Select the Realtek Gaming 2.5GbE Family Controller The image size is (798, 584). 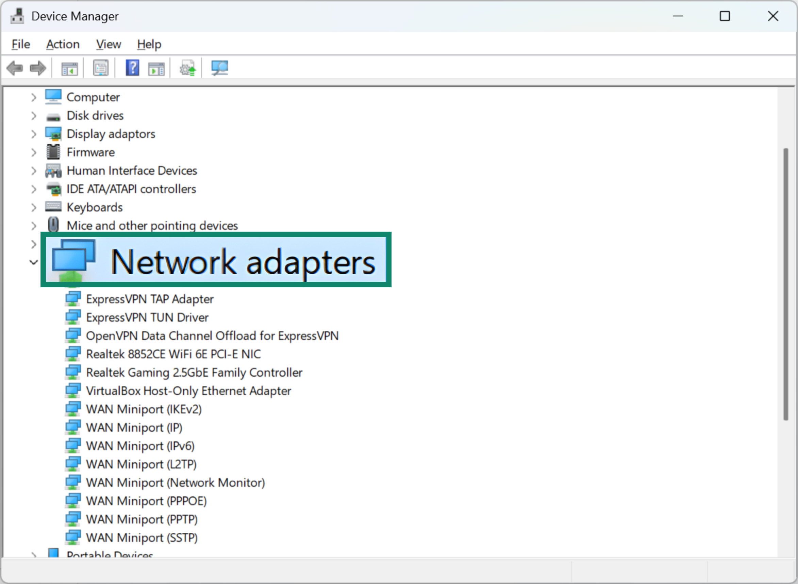click(x=194, y=372)
